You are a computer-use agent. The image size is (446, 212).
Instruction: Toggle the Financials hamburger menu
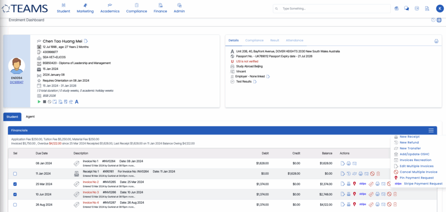tap(431, 130)
